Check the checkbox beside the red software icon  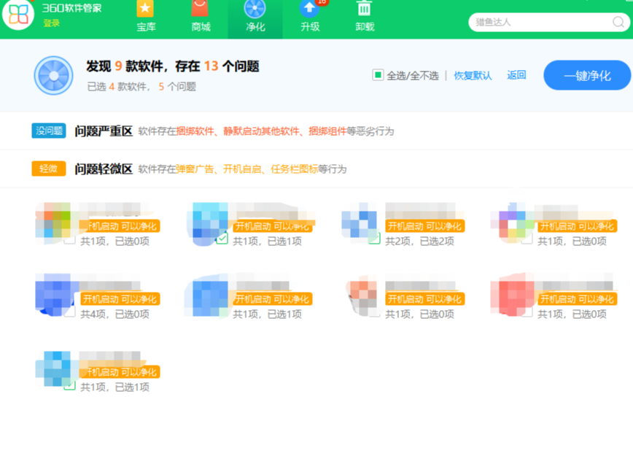point(527,312)
